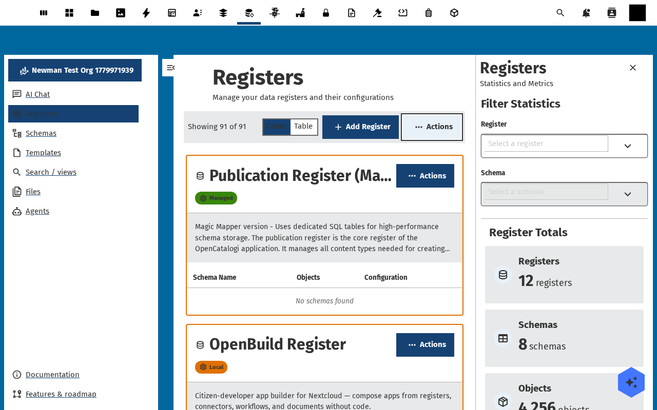Image resolution: width=657 pixels, height=410 pixels.
Task: Click the Local badge on OpenBuild Register
Action: (x=211, y=367)
